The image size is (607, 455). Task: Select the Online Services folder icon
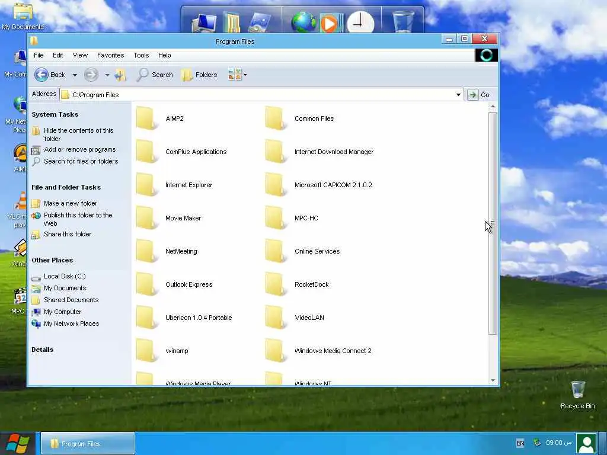pyautogui.click(x=276, y=251)
